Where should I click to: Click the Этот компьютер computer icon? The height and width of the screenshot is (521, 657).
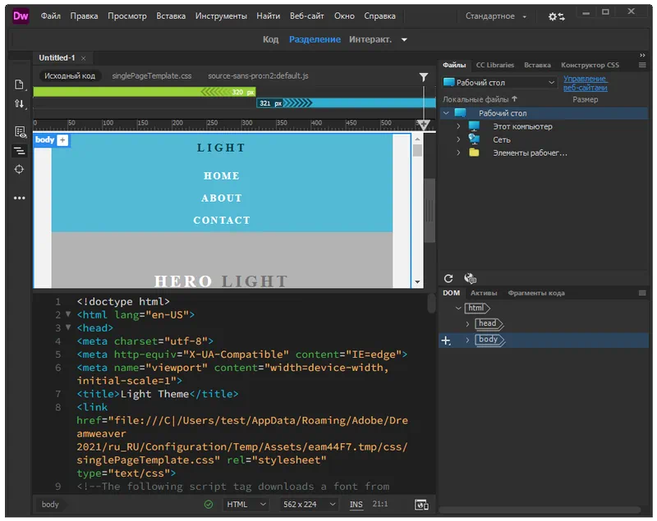click(474, 126)
